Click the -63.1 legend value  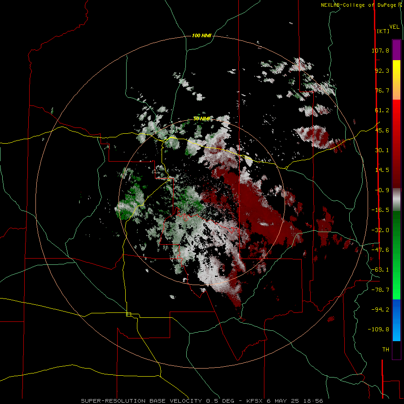[x=380, y=270]
